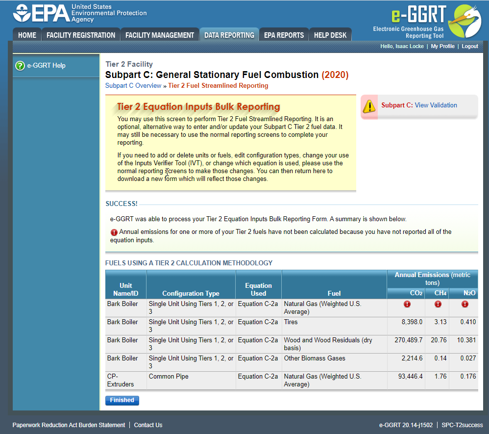Click the SUCCESS! heading
Screen dimensions: 489x434
point(122,204)
